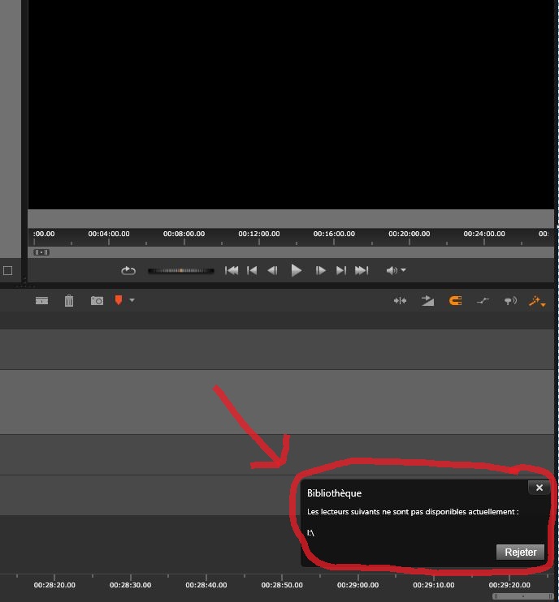Click the bottom timescale at 00:28:50.00
The height and width of the screenshot is (602, 559).
tap(282, 585)
